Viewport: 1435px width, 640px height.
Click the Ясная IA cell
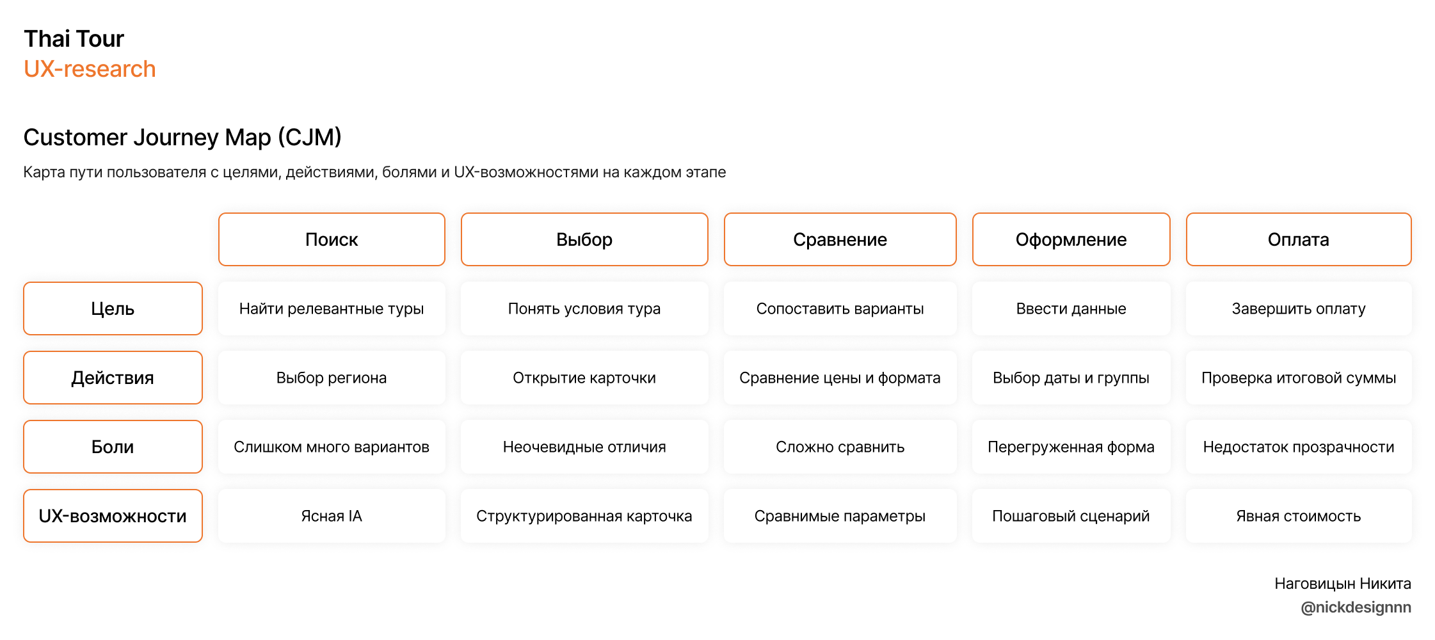[x=332, y=516]
